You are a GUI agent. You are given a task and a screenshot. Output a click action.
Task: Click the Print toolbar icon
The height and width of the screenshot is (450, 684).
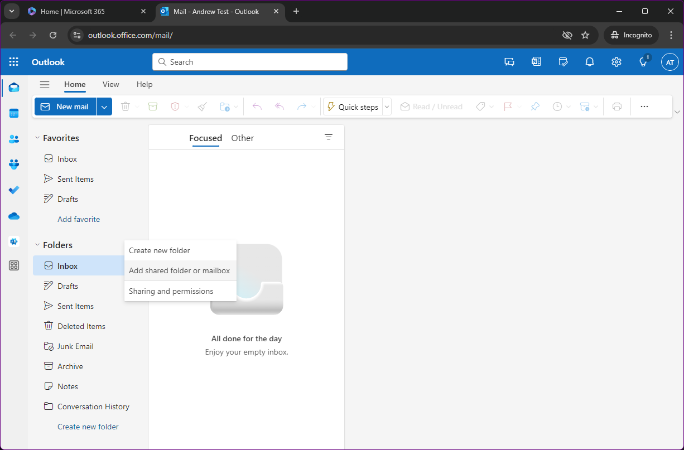pos(617,107)
